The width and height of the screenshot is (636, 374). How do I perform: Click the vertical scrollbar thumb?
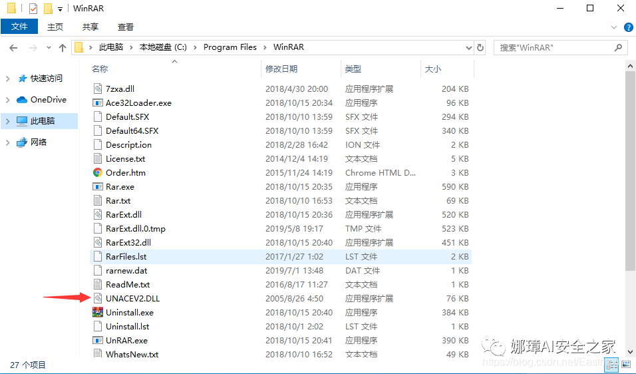(630, 171)
